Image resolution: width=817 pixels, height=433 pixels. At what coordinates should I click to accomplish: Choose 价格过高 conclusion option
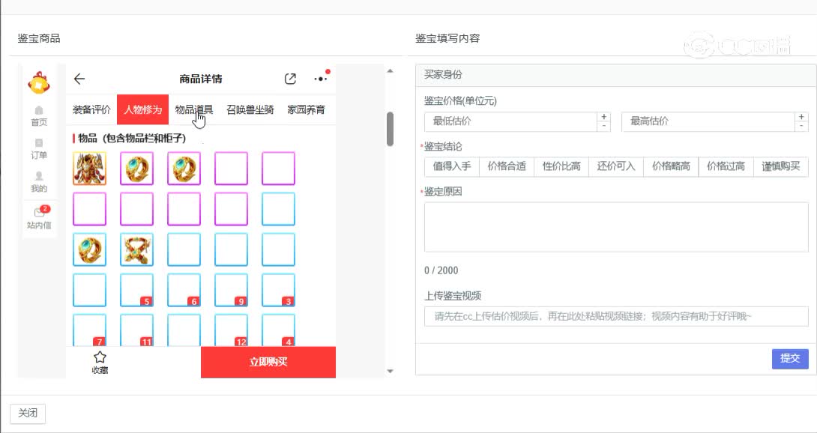(x=726, y=166)
